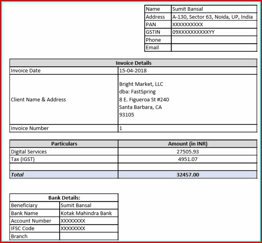This screenshot has height=243, width=262.
Task: Click the 'Particulars' column header
Action: click(64, 144)
